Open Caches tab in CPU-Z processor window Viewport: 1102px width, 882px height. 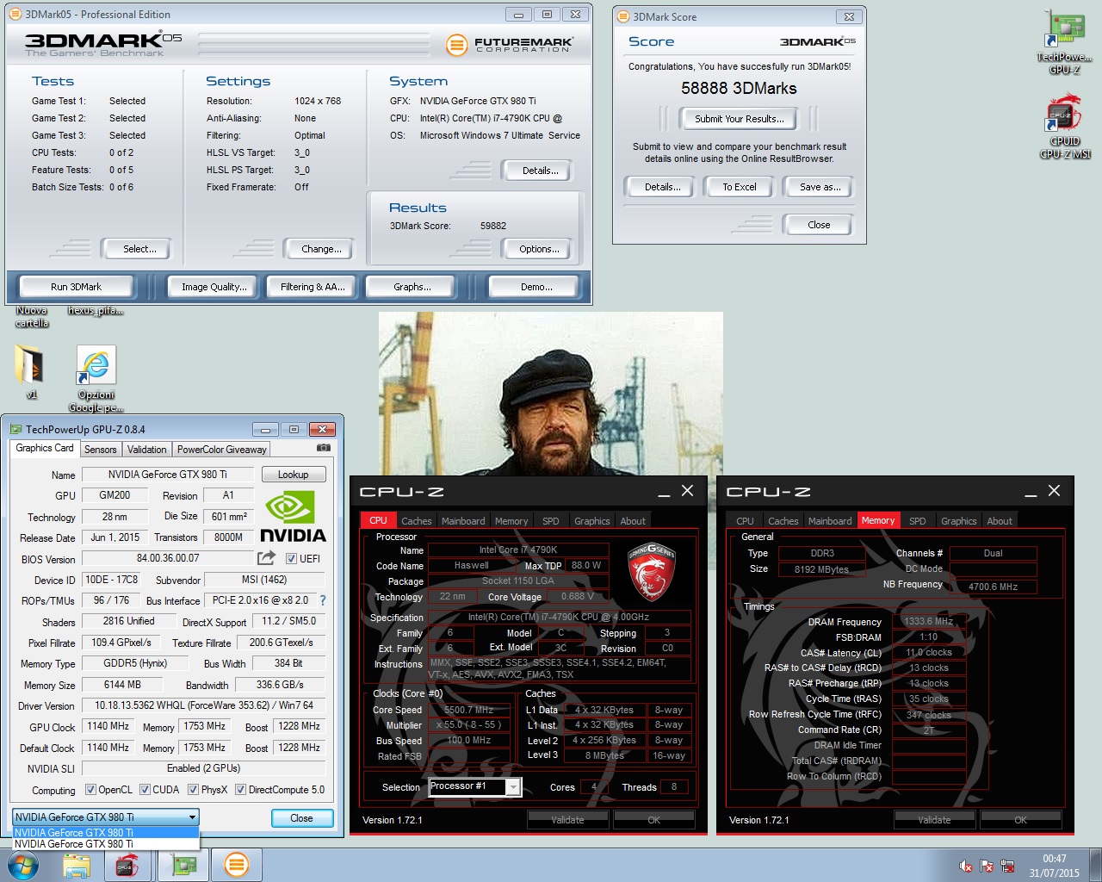click(417, 520)
